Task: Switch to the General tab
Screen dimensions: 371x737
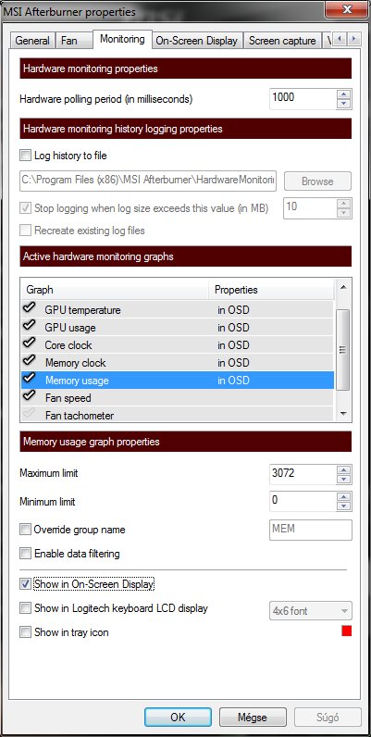Action: (32, 41)
